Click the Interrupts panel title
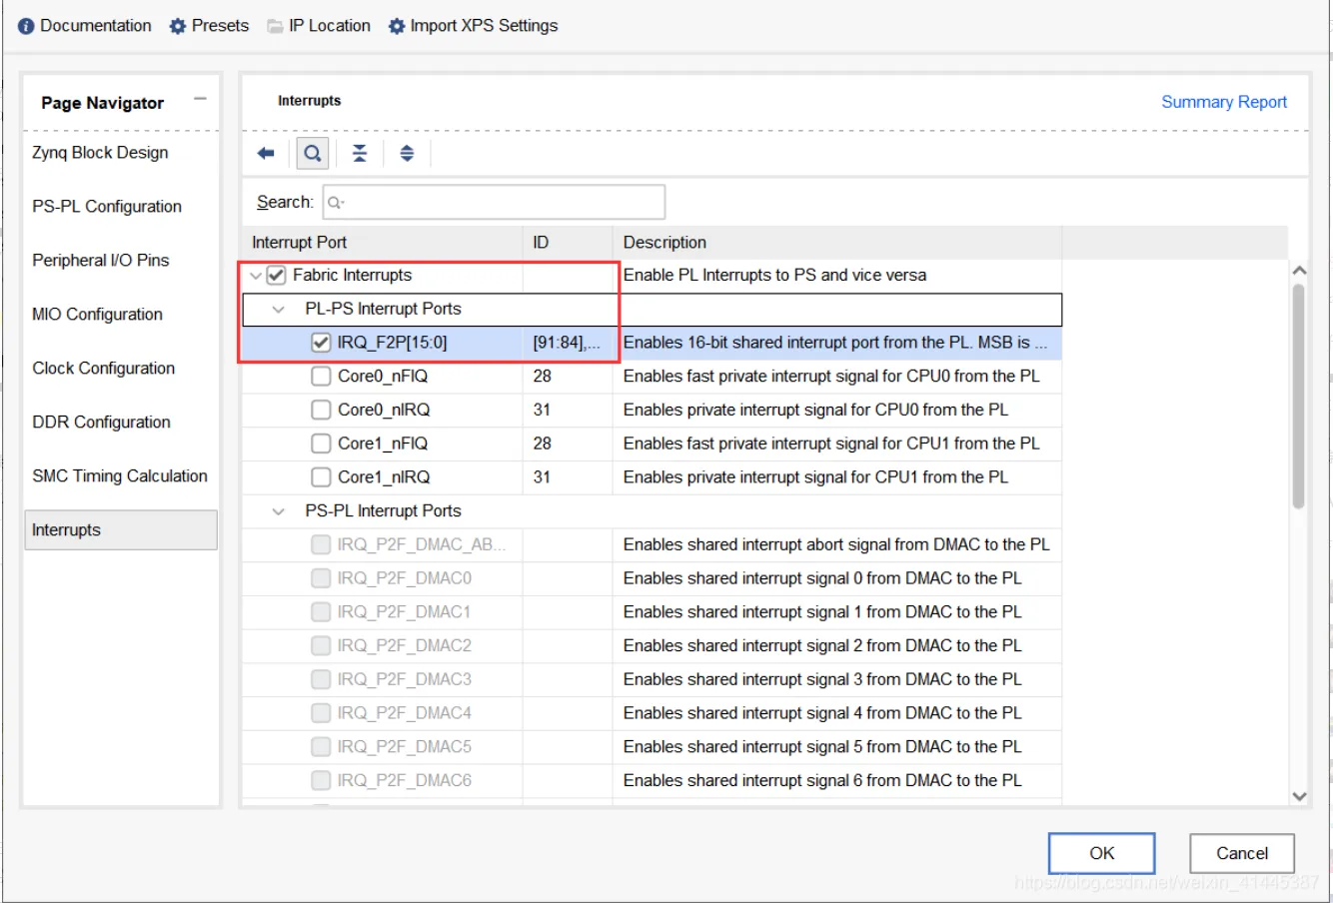Screen dimensions: 1333x903 click(x=309, y=101)
